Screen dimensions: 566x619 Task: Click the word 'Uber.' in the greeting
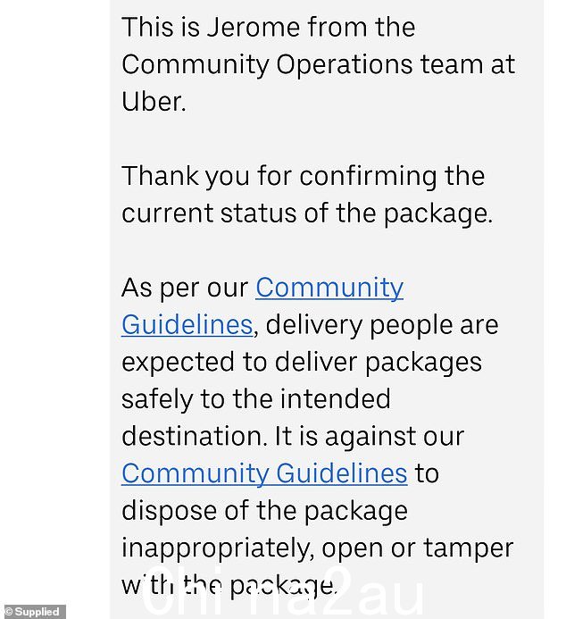point(154,102)
